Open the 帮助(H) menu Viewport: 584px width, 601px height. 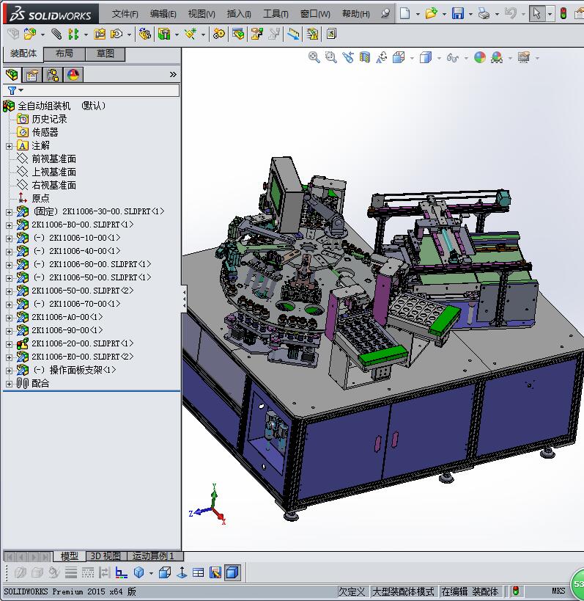pyautogui.click(x=356, y=14)
